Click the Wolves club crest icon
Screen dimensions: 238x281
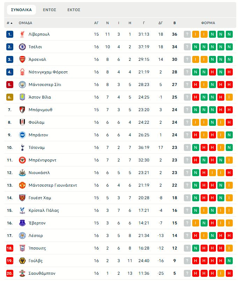[22, 261]
